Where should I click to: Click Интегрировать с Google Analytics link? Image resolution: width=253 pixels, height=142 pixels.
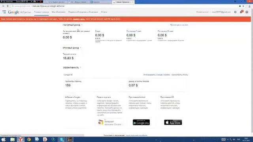157,75
